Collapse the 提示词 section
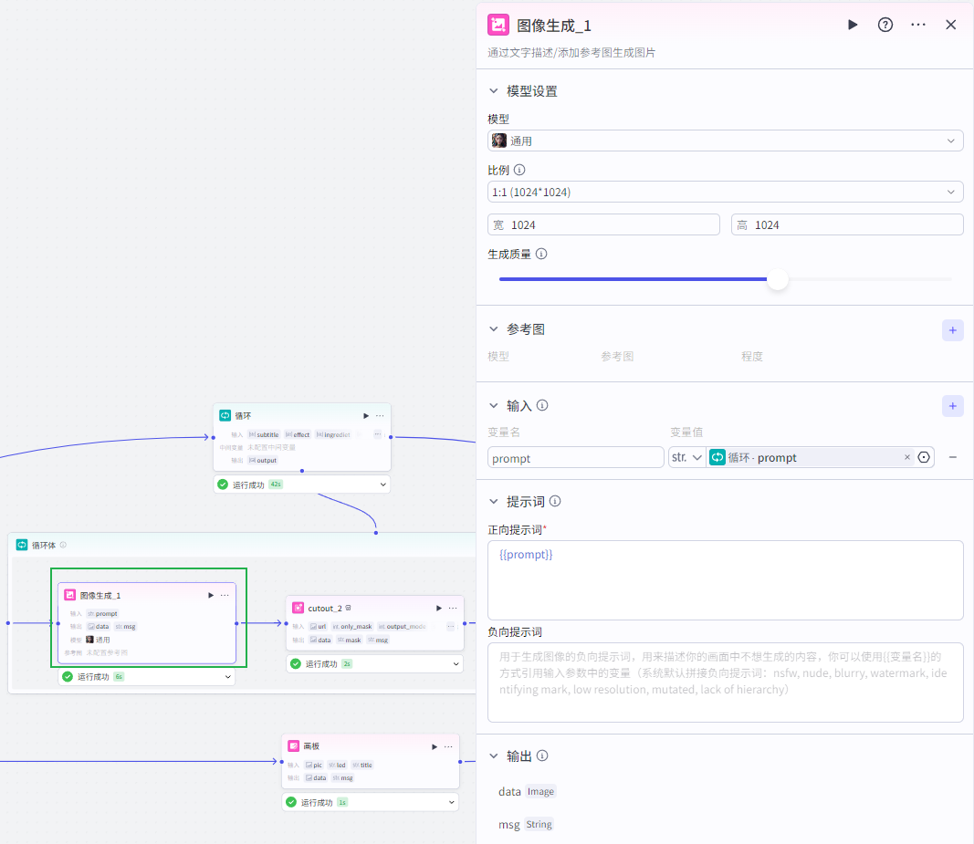The height and width of the screenshot is (844, 974). pos(494,502)
